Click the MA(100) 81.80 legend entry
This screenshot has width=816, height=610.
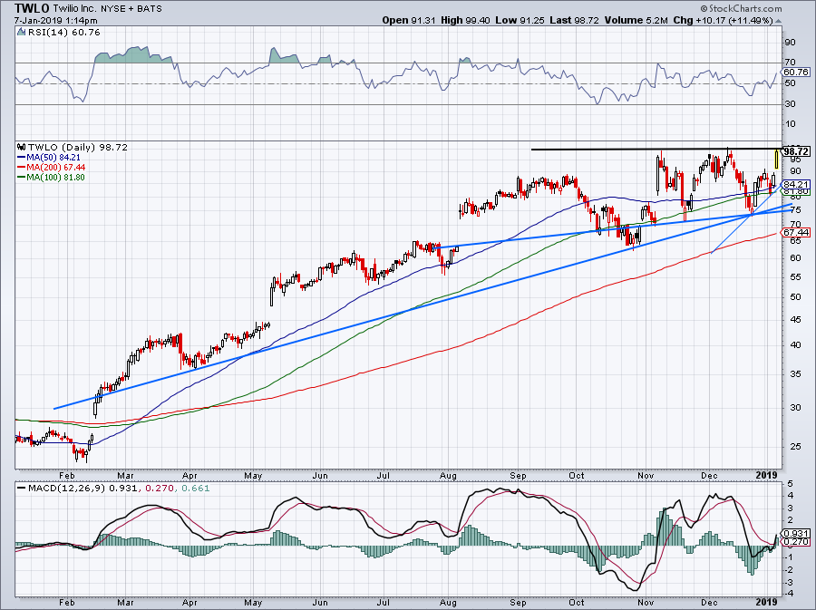[x=55, y=178]
